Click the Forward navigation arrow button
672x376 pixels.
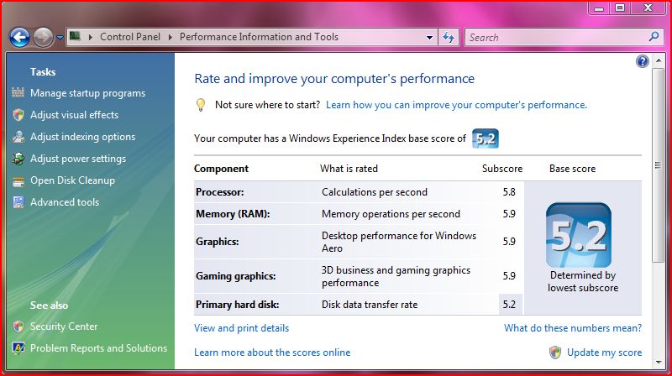coord(44,37)
